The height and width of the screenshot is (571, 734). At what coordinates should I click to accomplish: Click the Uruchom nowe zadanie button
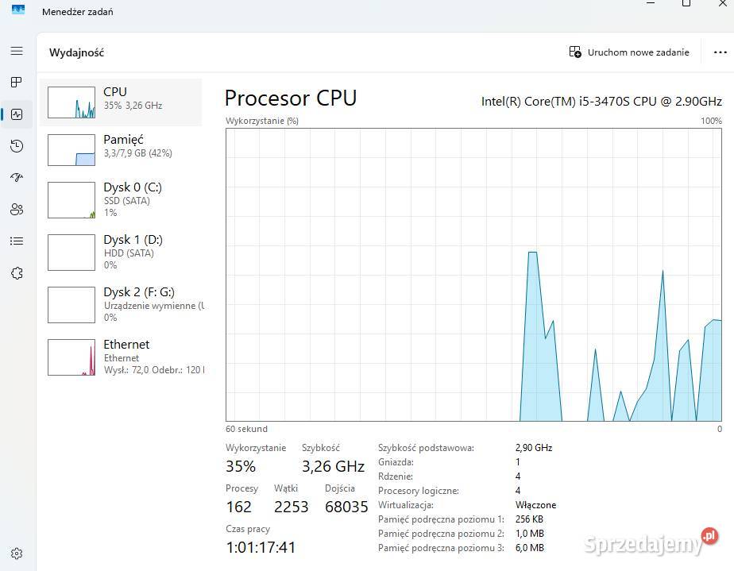pos(628,52)
